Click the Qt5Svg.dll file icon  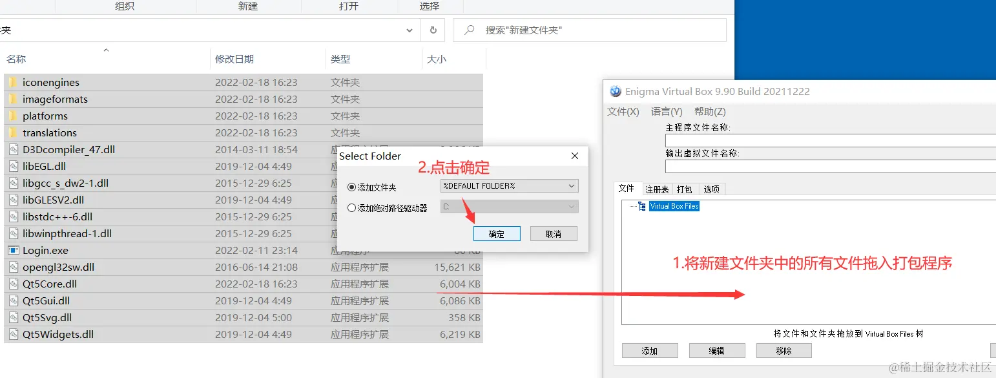pyautogui.click(x=13, y=317)
